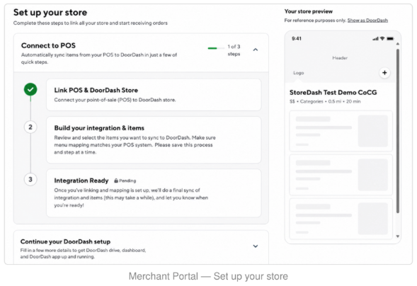Open the Build your integration & items card
Screen dimensions: 417x286
(x=154, y=139)
